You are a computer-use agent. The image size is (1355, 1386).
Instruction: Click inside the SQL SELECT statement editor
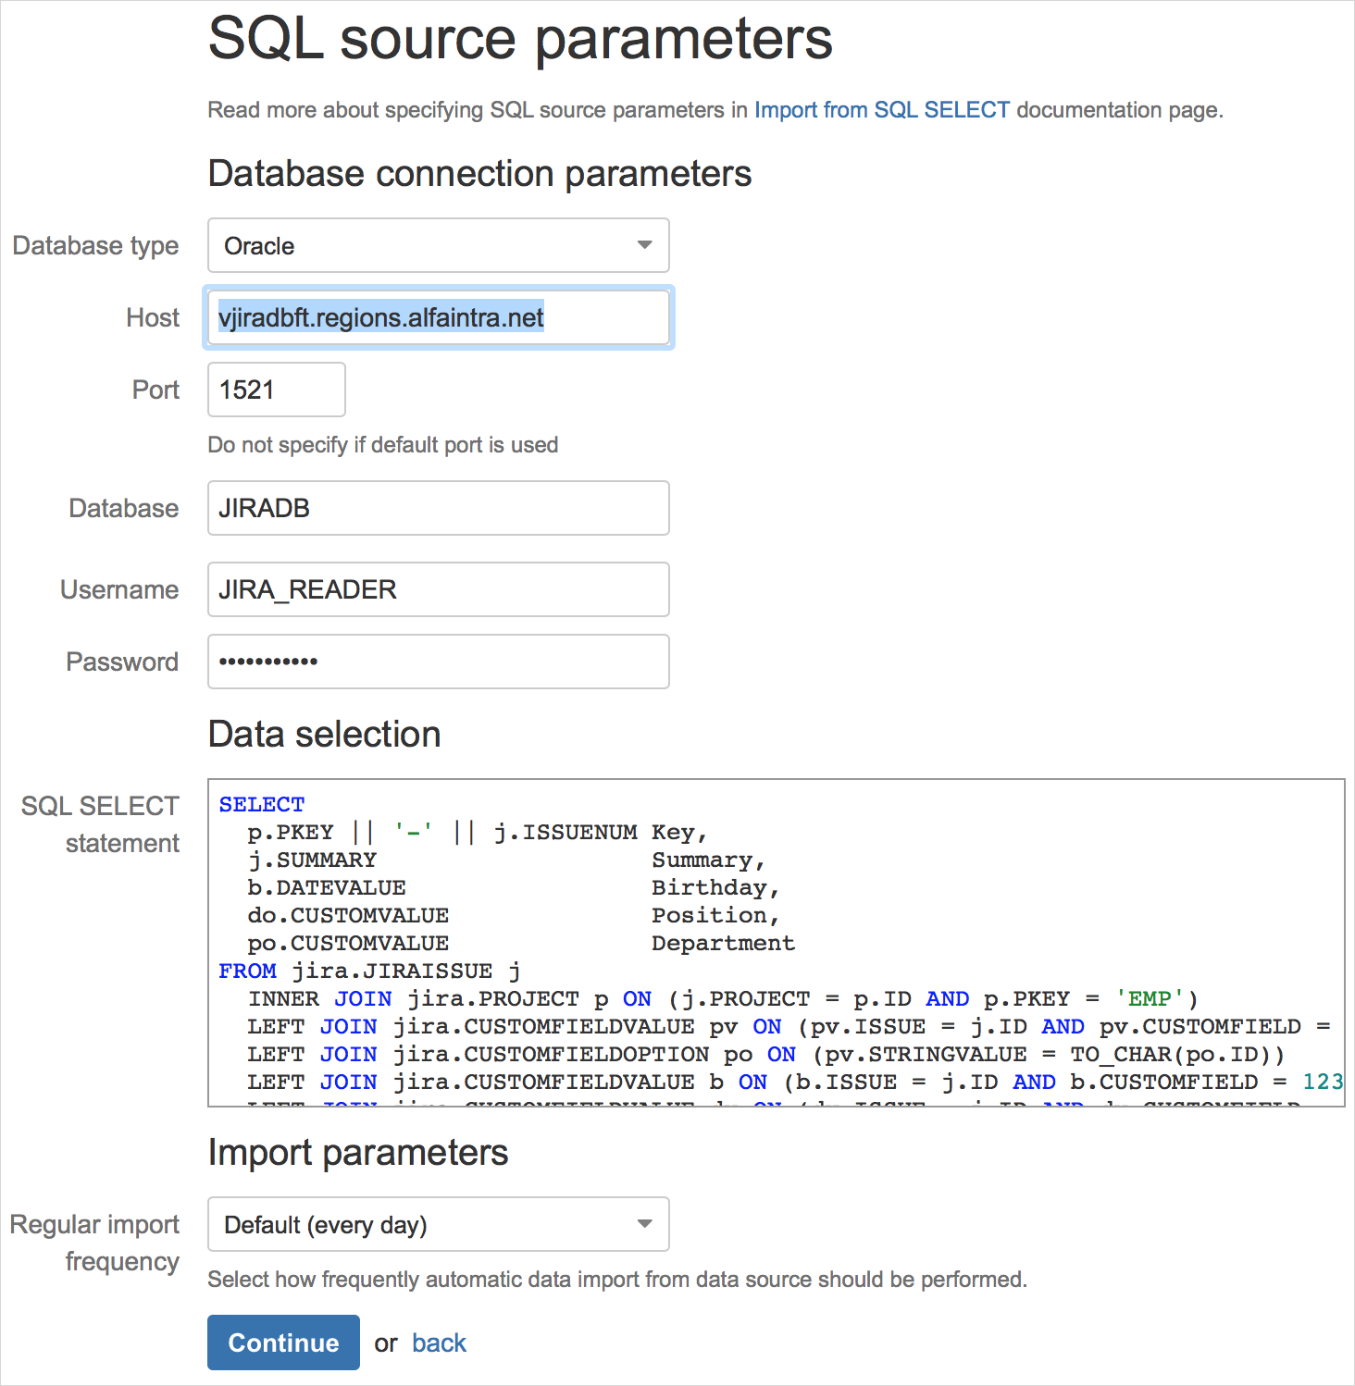coord(776,942)
